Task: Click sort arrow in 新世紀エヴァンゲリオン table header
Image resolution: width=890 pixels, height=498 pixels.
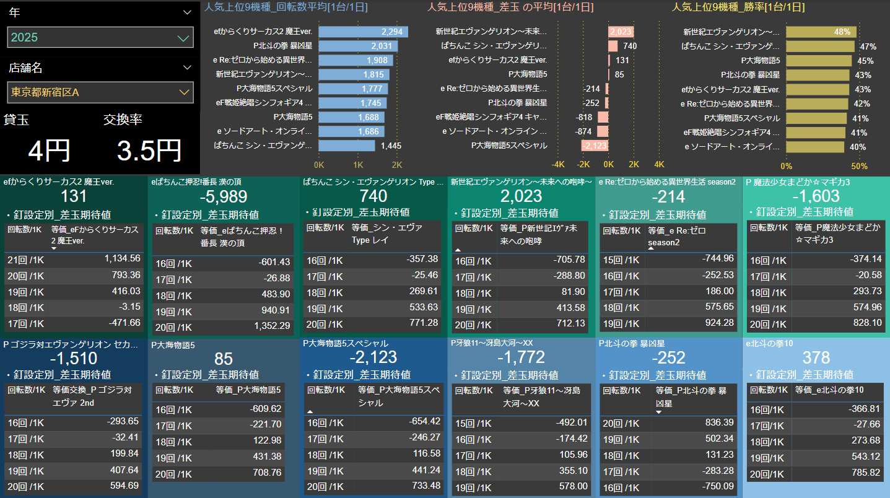Action: pos(458,248)
